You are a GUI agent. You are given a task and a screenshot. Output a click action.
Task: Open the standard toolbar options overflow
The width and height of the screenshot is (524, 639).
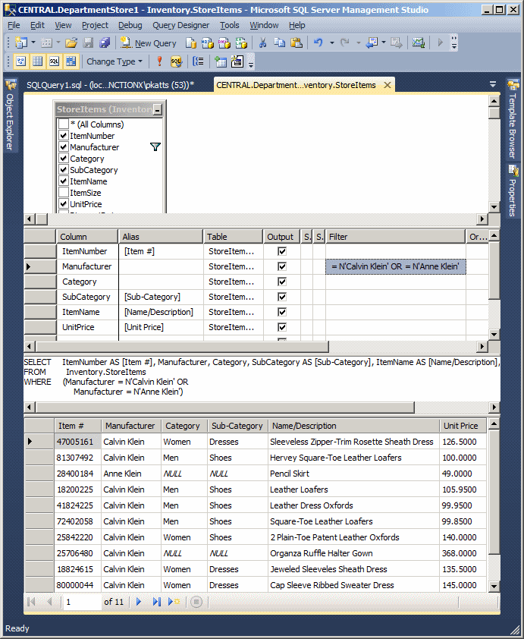coord(454,42)
